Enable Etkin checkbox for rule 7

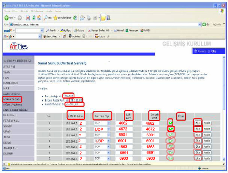click(x=170, y=158)
